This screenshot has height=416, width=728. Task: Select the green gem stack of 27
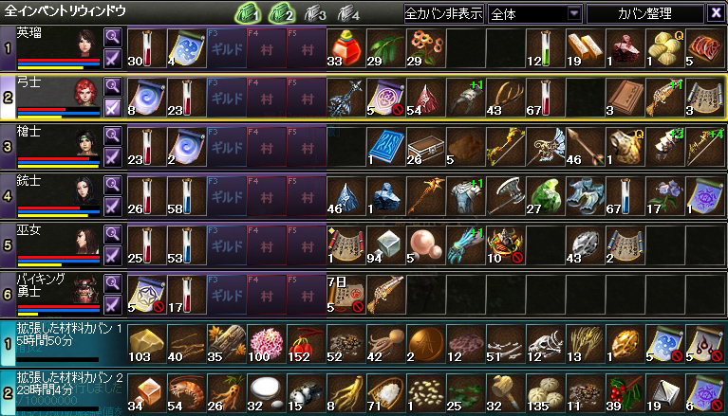pos(546,196)
